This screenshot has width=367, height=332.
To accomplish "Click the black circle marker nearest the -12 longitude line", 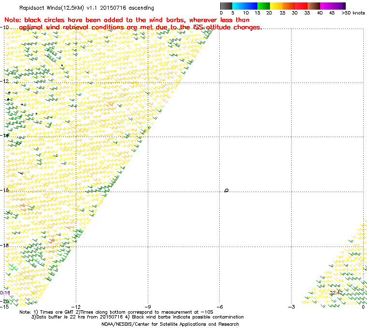I will click(62, 66).
